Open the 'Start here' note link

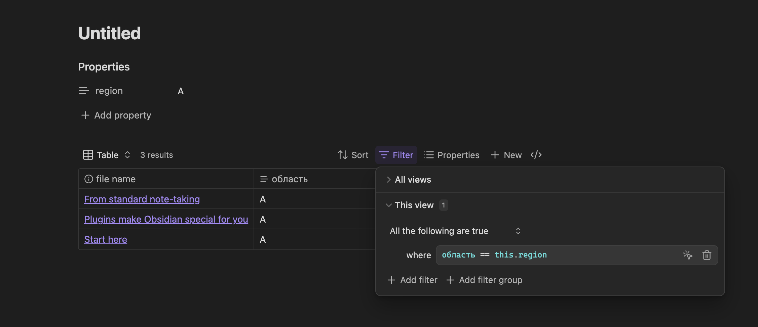(106, 239)
